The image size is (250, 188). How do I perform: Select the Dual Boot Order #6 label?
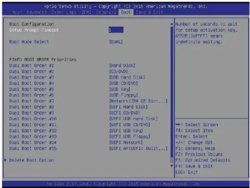[x=32, y=95]
